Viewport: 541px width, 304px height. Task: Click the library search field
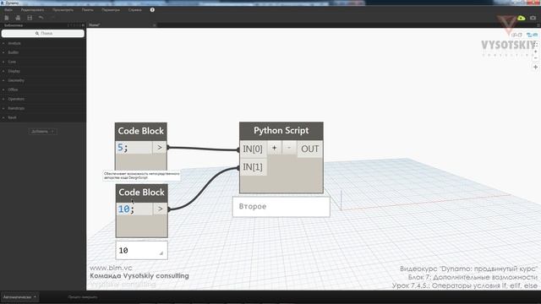[43, 34]
